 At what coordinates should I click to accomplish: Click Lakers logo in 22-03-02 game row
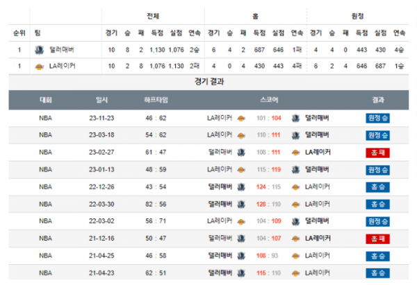click(x=241, y=222)
